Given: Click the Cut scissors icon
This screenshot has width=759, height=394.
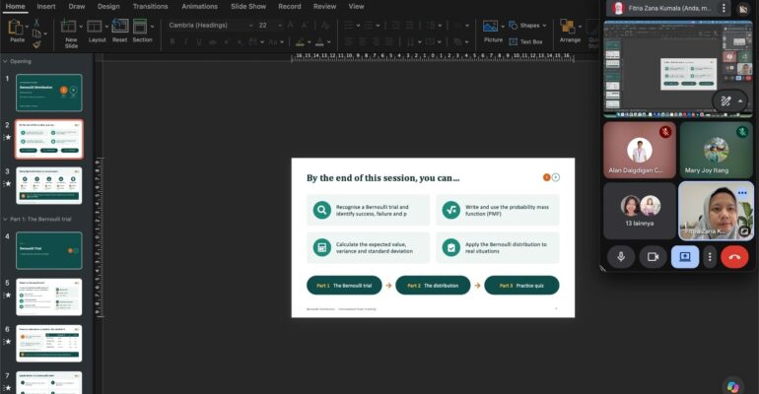Looking at the screenshot, I should 36,23.
